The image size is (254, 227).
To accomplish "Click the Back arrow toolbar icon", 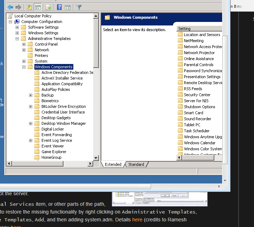I will tap(10, 7).
